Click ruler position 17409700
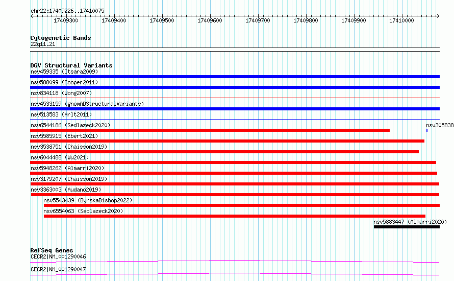This screenshot has height=281, width=454. (258, 20)
